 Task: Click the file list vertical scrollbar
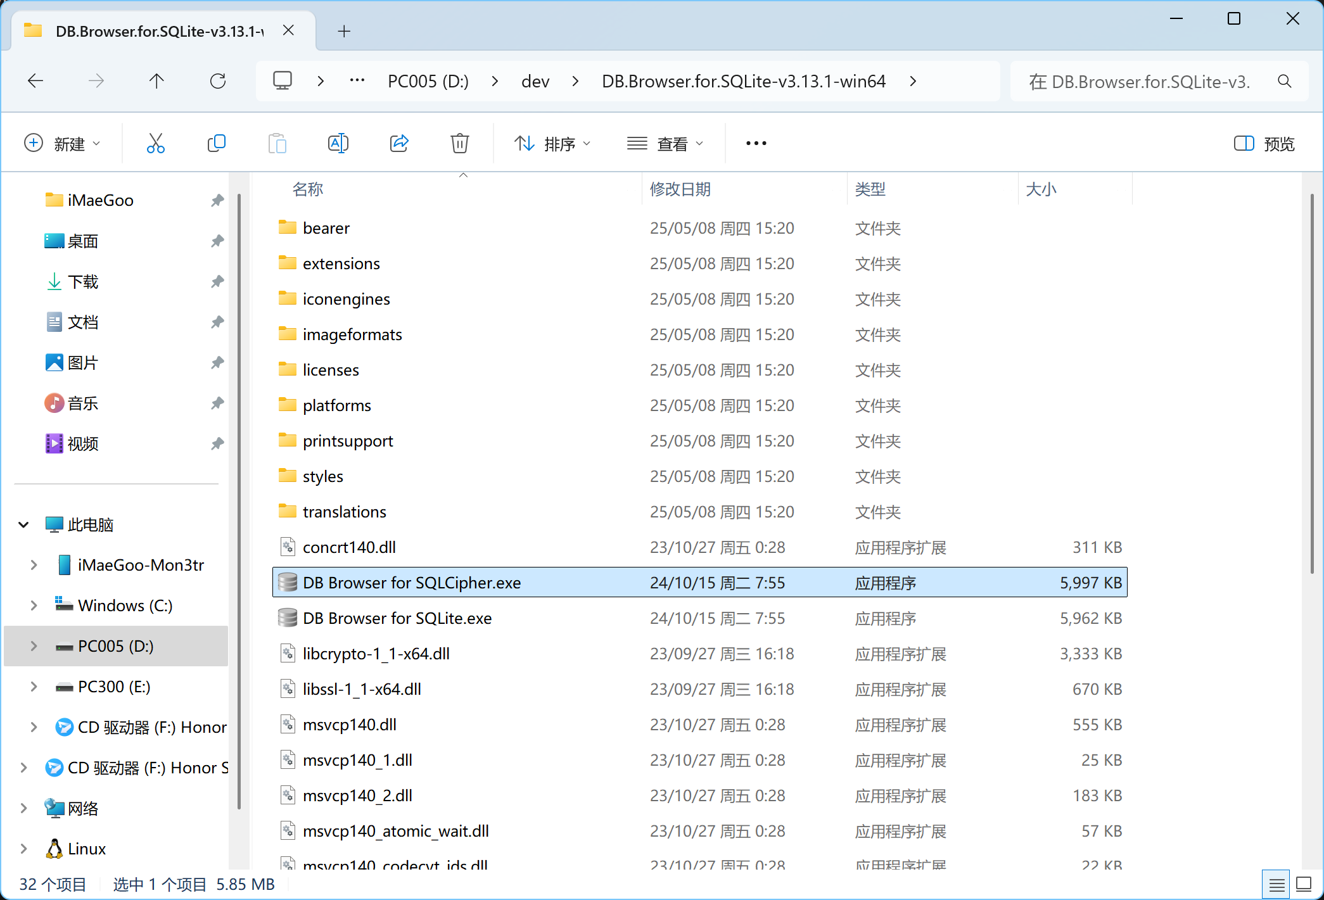tap(1312, 383)
